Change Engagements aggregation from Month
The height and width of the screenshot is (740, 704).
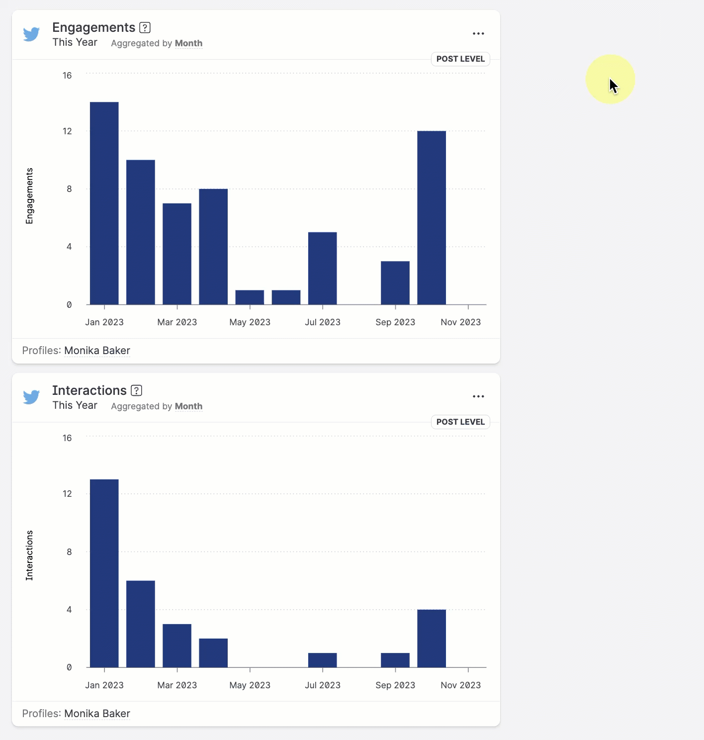pos(188,43)
